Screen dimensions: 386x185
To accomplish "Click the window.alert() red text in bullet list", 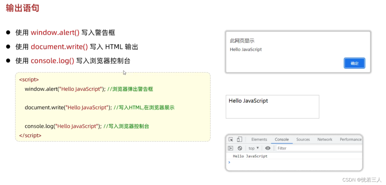I will [x=55, y=33].
